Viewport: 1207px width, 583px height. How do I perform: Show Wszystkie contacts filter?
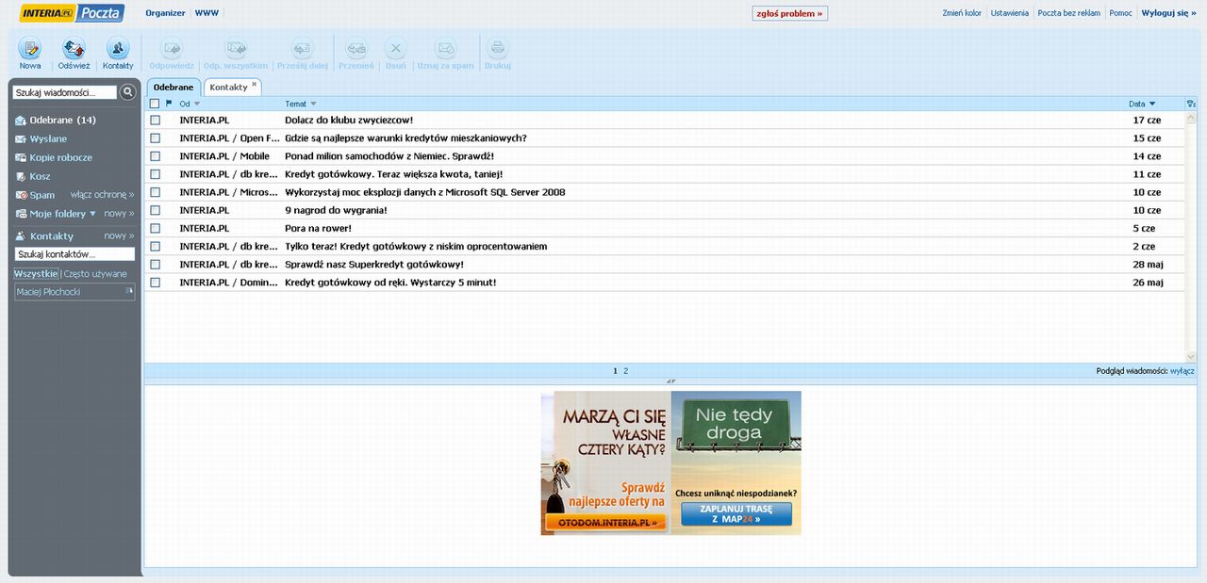point(36,273)
